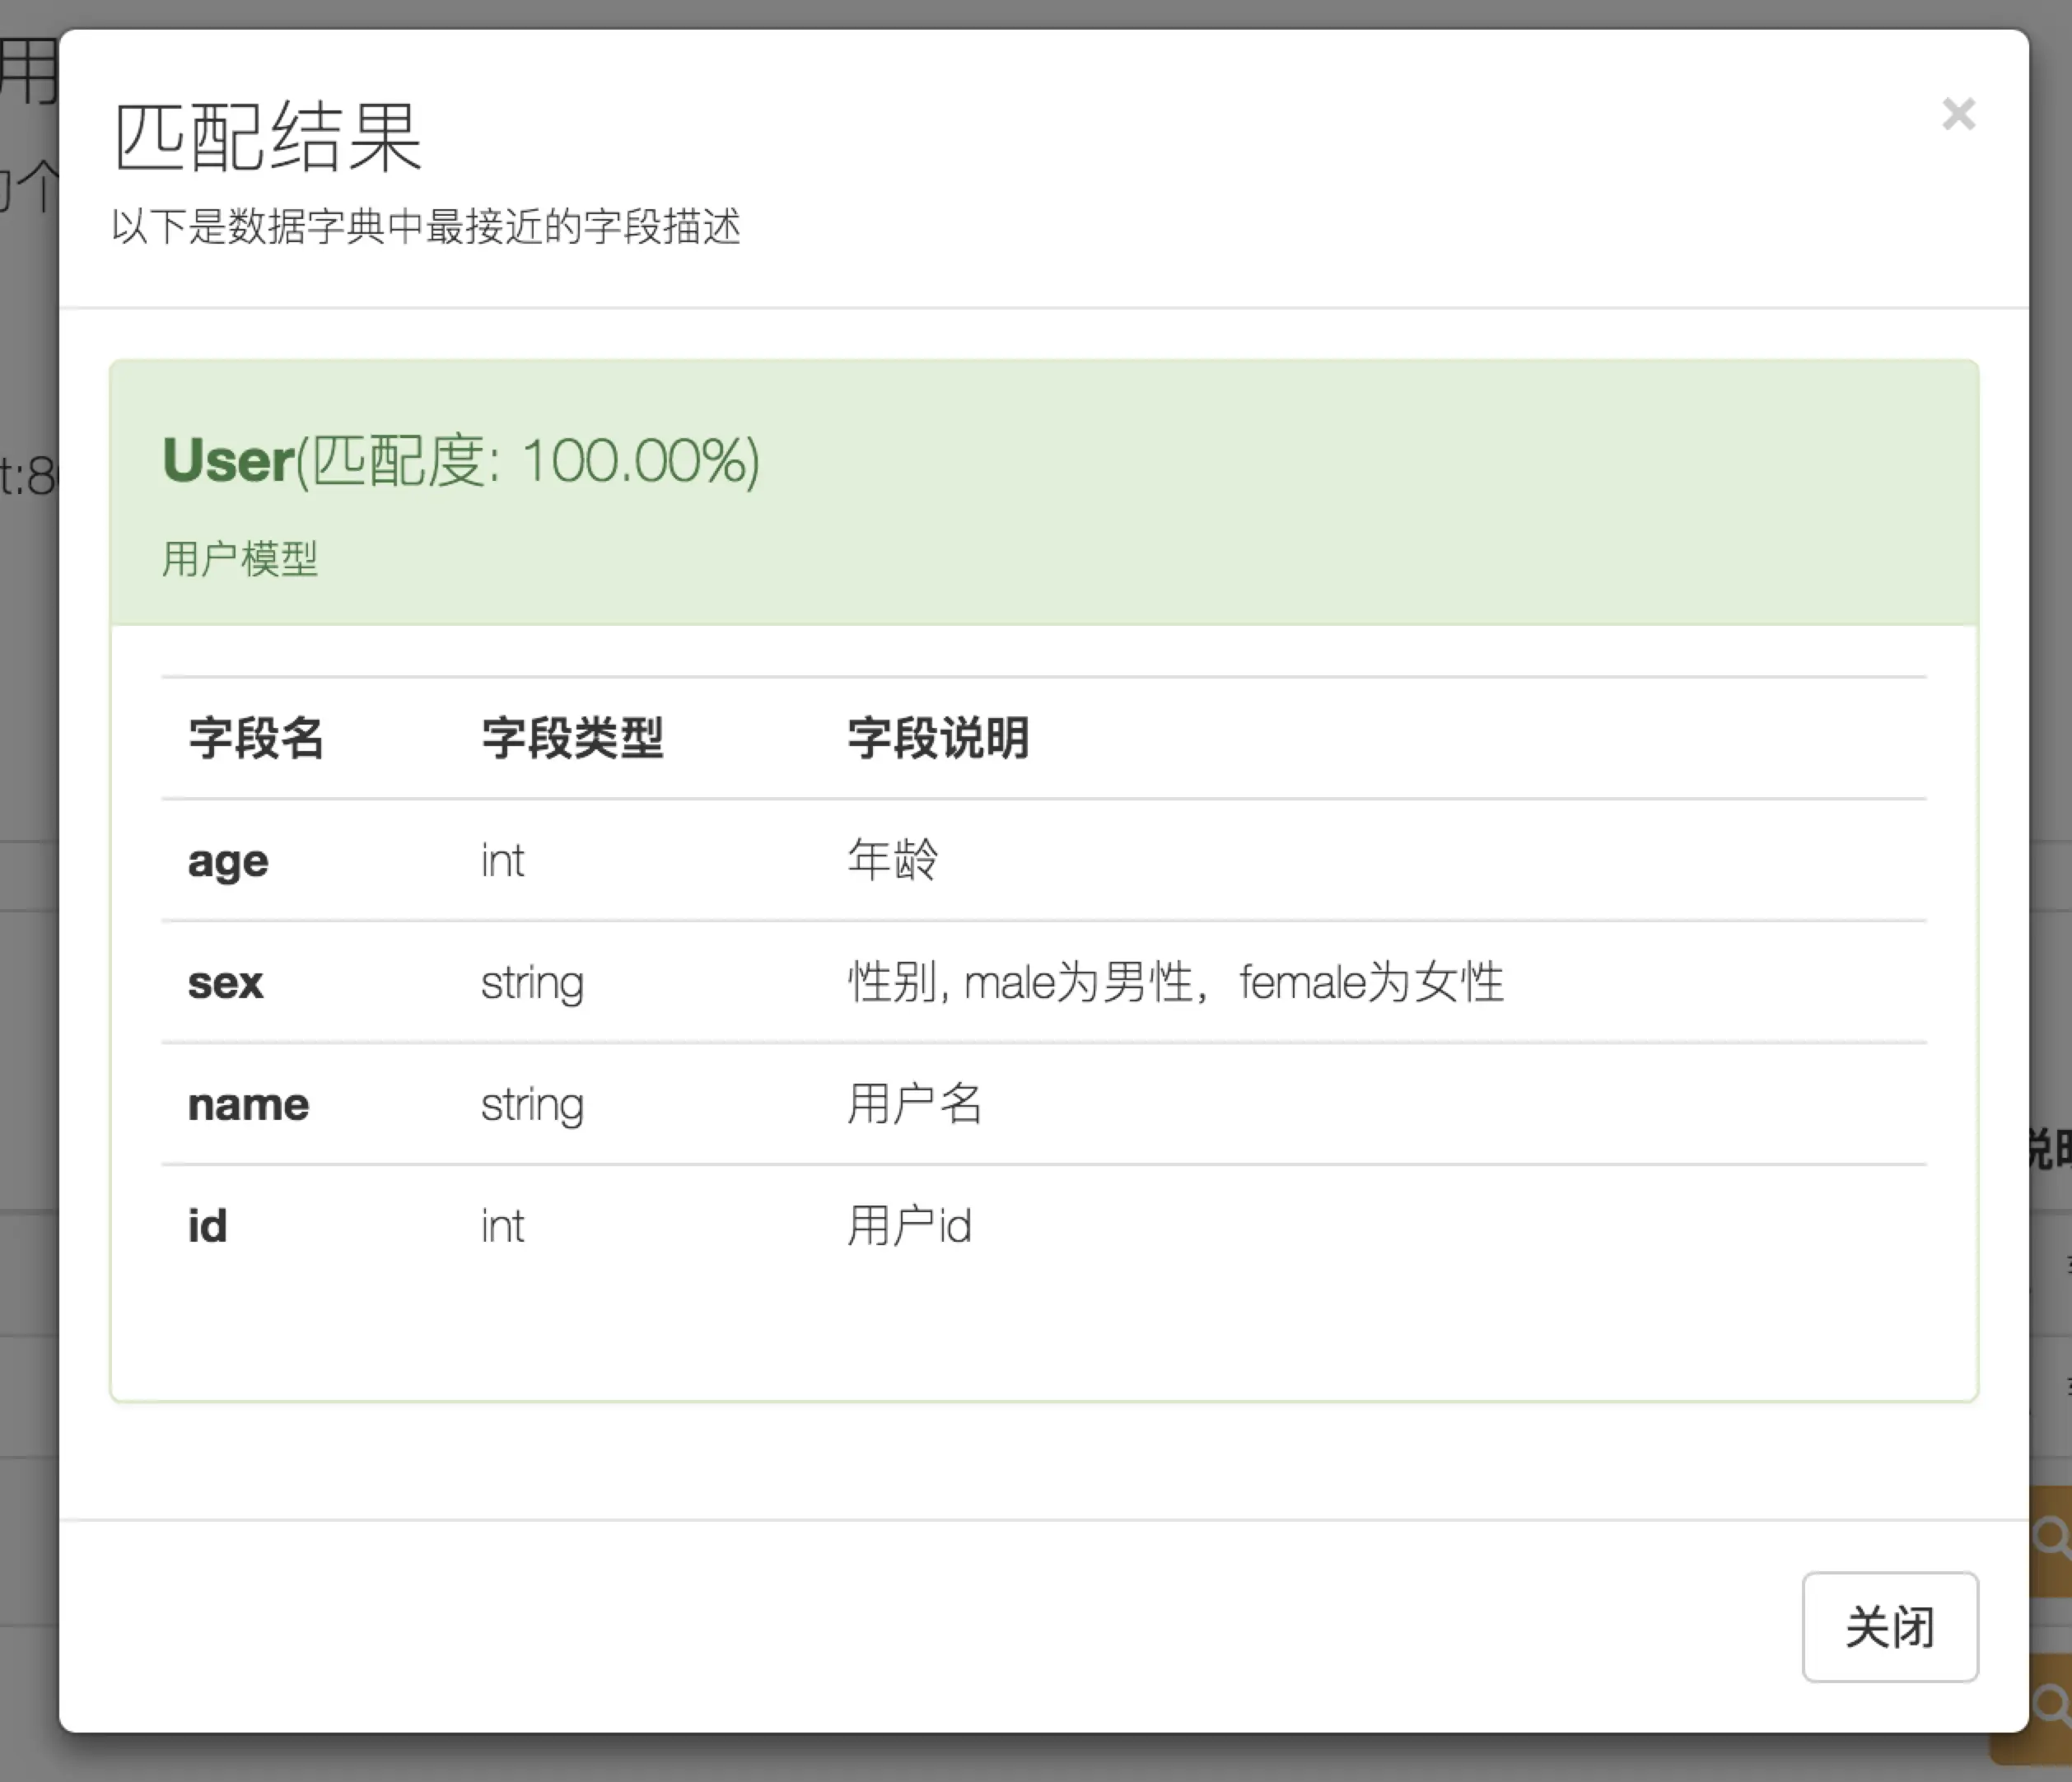The image size is (2072, 1782).
Task: Click the 用户模型 description text
Action: point(240,558)
